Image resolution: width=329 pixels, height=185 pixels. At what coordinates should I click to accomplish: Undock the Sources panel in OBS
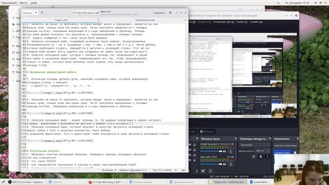point(197,138)
